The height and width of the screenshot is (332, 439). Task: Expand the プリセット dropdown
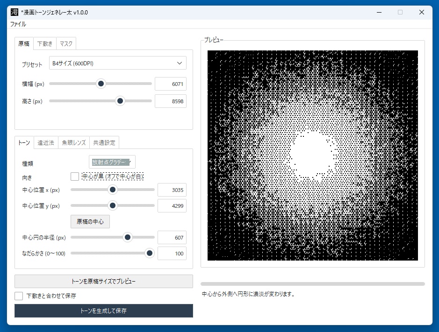click(118, 63)
